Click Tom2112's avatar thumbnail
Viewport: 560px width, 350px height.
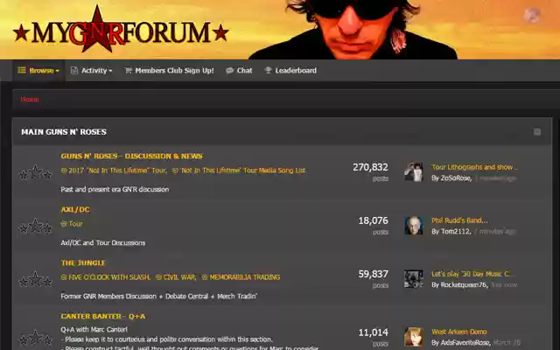(x=414, y=226)
